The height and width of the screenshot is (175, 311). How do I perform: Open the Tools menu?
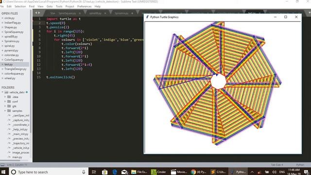(59, 6)
